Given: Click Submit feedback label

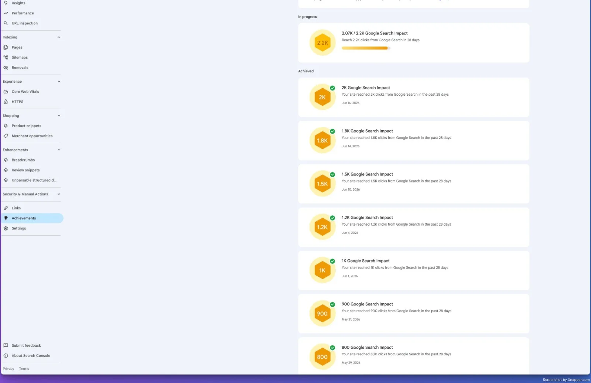Looking at the screenshot, I should [26, 346].
